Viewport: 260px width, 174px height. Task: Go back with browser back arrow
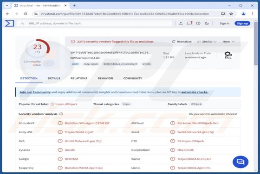pos(7,14)
